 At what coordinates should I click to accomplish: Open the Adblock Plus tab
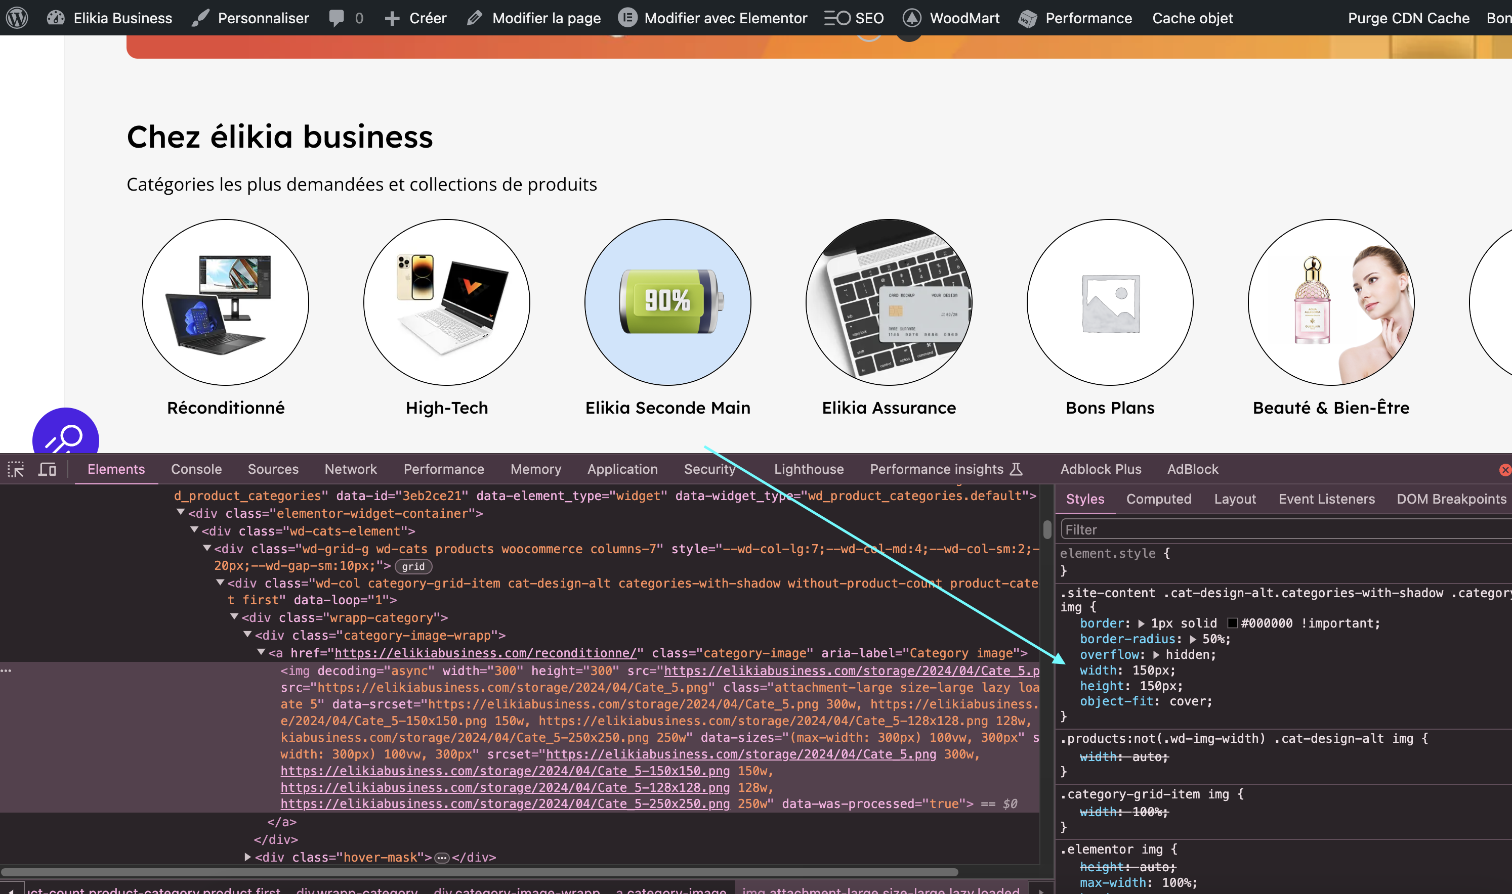pos(1101,469)
